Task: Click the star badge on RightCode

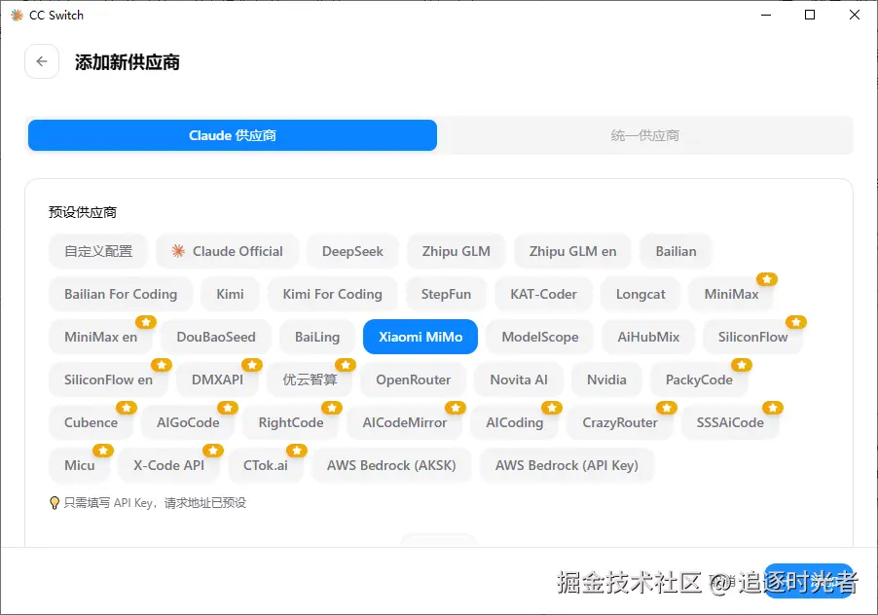Action: click(x=332, y=408)
